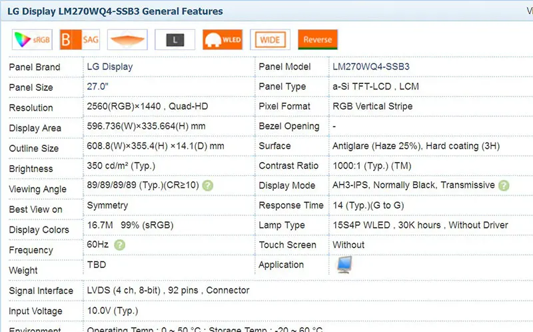This screenshot has width=533, height=332.
Task: Click the Signal Interface label
Action: click(x=41, y=291)
